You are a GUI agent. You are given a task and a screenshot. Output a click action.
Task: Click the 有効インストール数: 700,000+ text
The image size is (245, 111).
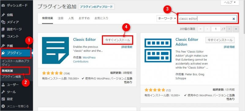click(60, 78)
